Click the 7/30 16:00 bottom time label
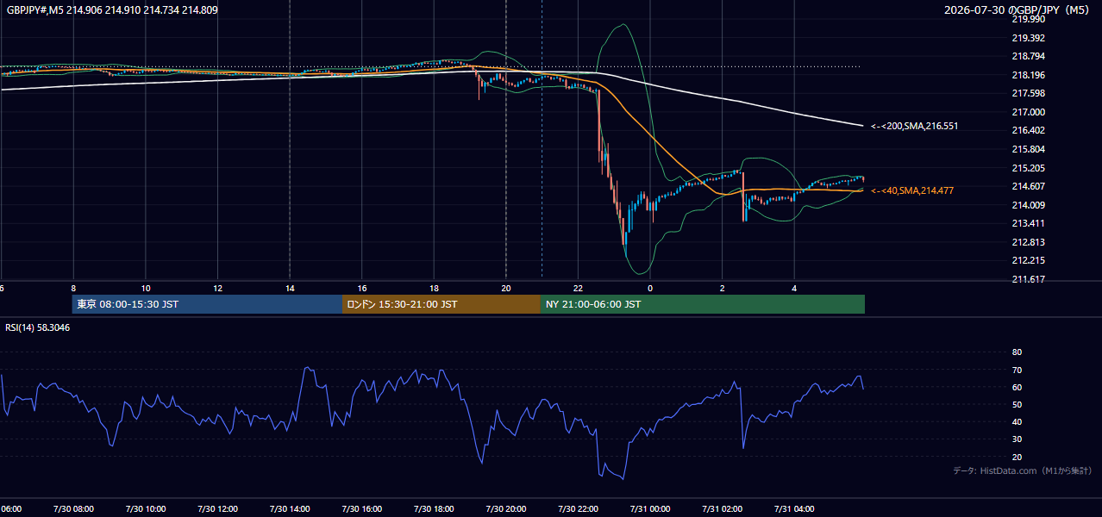This screenshot has height=517, width=1102. (362, 509)
